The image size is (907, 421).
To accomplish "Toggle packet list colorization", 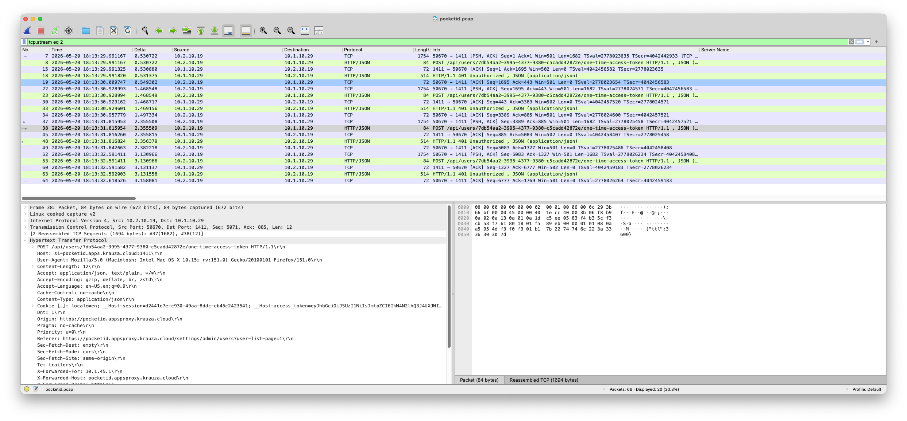I will click(246, 31).
